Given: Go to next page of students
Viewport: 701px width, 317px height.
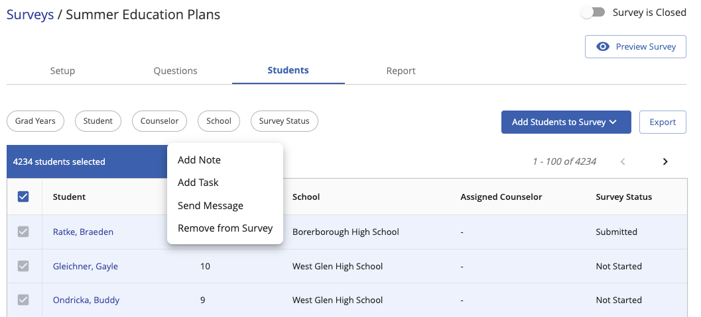Looking at the screenshot, I should (665, 161).
